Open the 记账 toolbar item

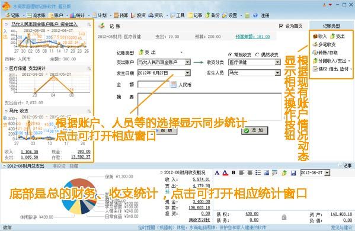coord(13,15)
